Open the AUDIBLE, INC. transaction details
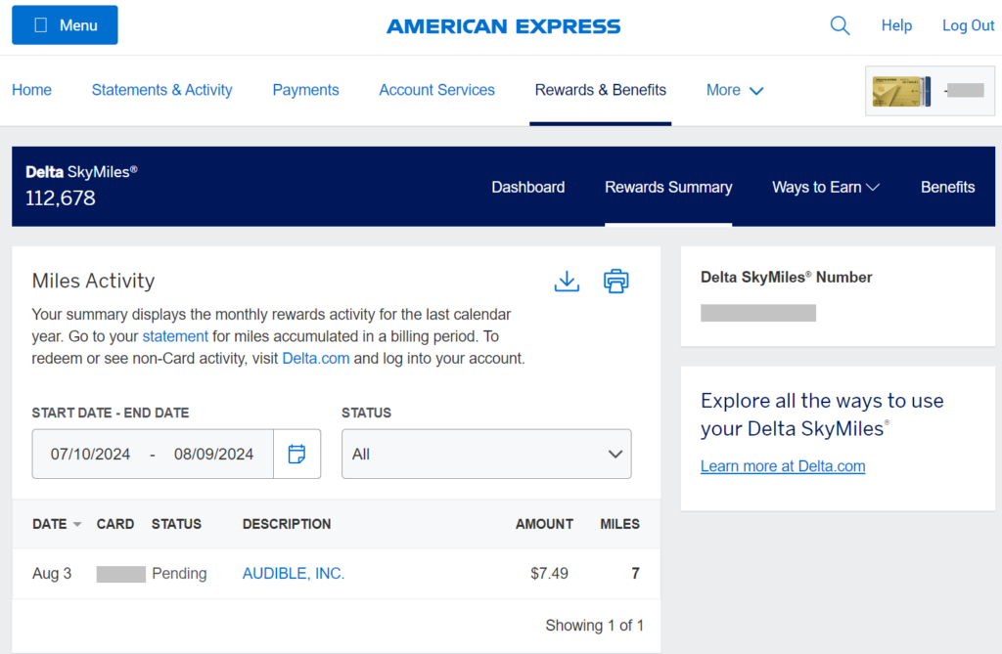Image resolution: width=1002 pixels, height=654 pixels. 293,573
